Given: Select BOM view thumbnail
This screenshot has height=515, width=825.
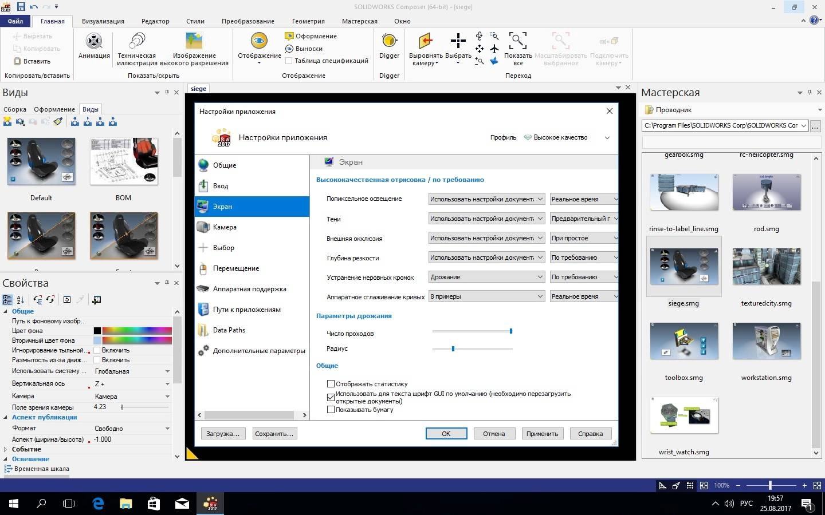Looking at the screenshot, I should (124, 161).
